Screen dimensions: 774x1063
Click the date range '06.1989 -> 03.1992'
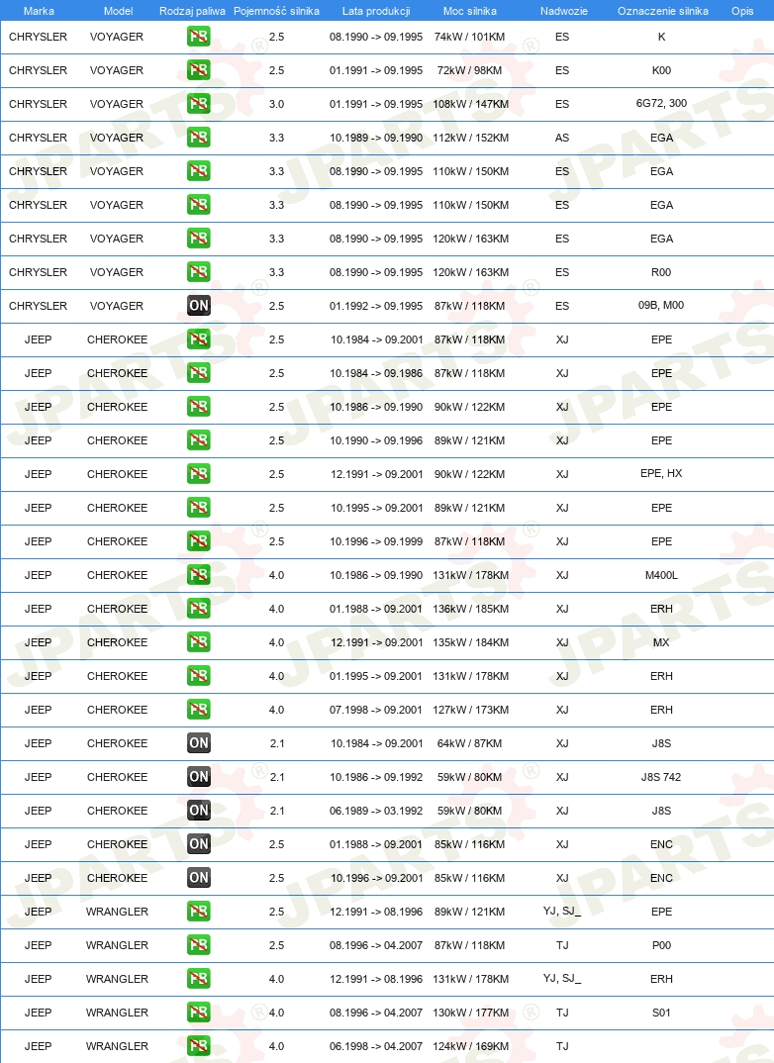(376, 811)
